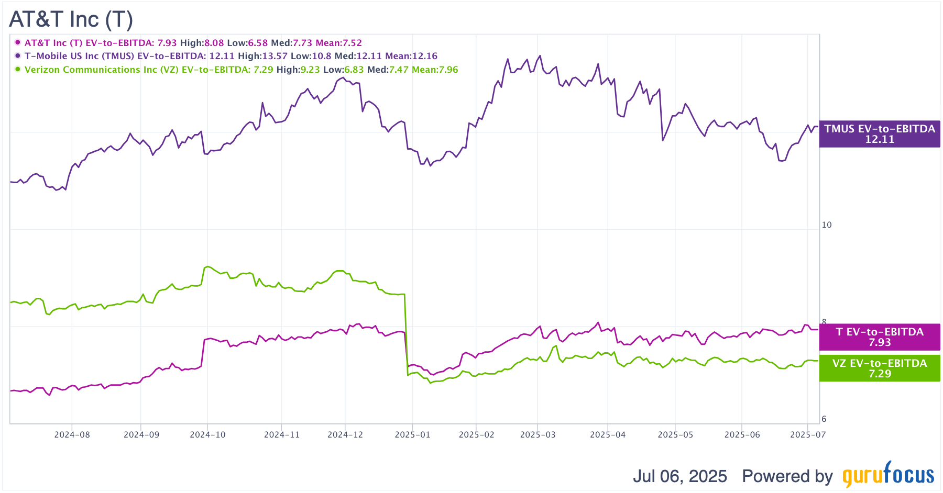Click the Verizon green legend dot
The height and width of the screenshot is (493, 943).
[x=18, y=69]
